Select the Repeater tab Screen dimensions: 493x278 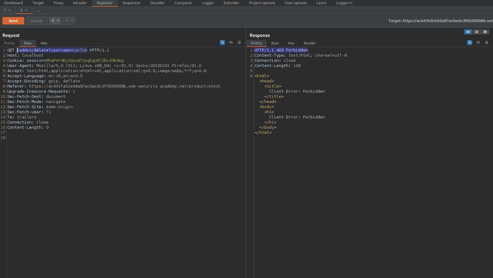click(x=105, y=3)
